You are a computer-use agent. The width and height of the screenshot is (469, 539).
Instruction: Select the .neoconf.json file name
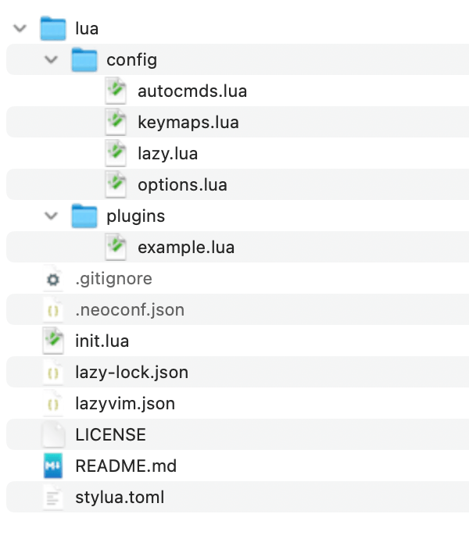tap(130, 310)
